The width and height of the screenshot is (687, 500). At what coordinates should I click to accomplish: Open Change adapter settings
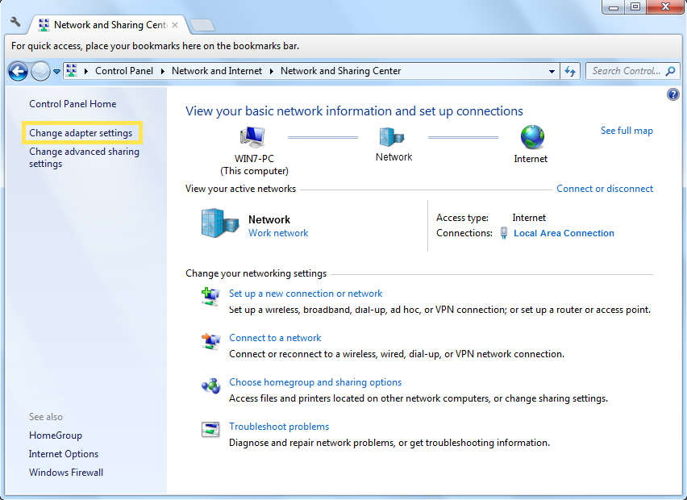(82, 131)
